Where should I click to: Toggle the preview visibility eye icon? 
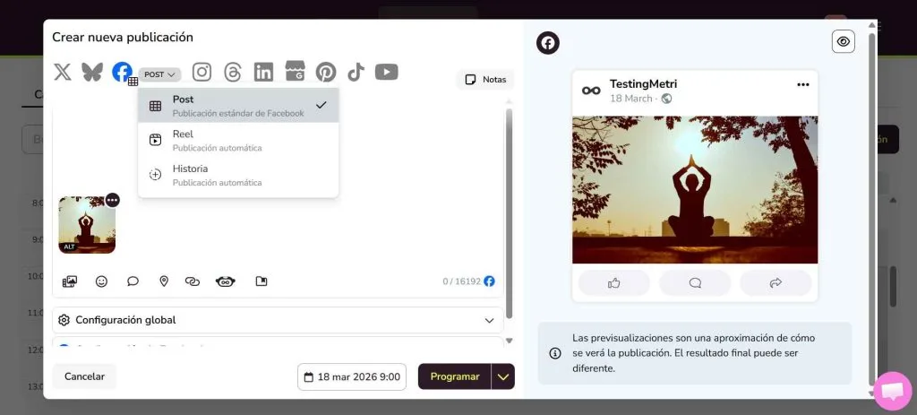pyautogui.click(x=844, y=41)
